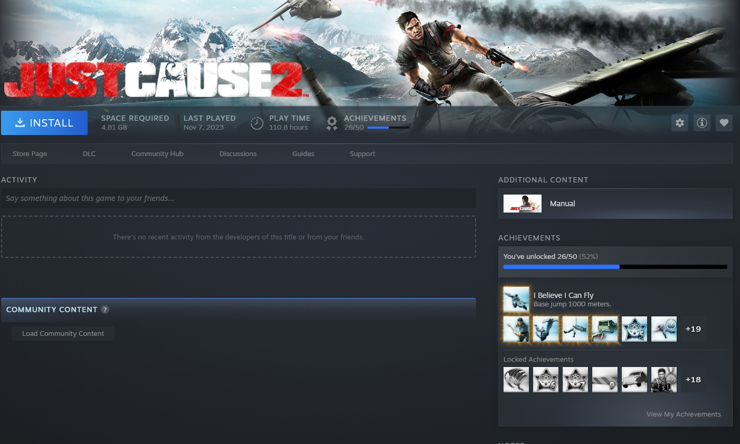
Task: Open the Community Hub tab
Action: tap(157, 153)
